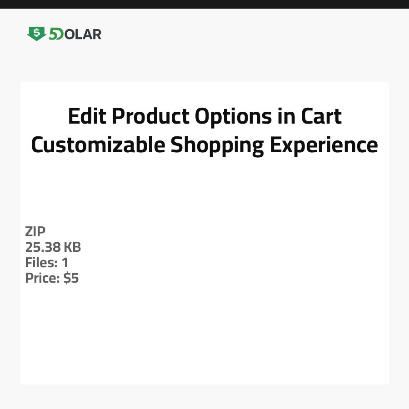Click the green dollar tag logo icon
409x409 pixels.
pos(36,34)
